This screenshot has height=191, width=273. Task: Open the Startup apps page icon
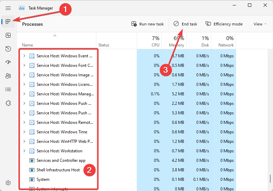[8, 62]
